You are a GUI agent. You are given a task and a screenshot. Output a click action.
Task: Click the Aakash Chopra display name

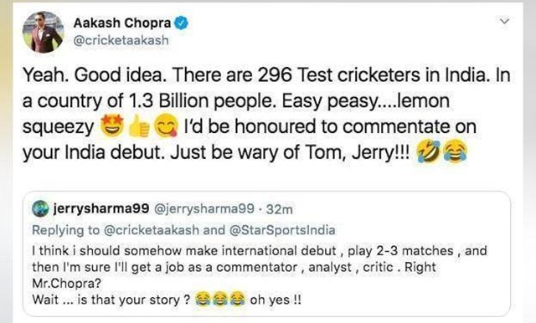(x=122, y=23)
